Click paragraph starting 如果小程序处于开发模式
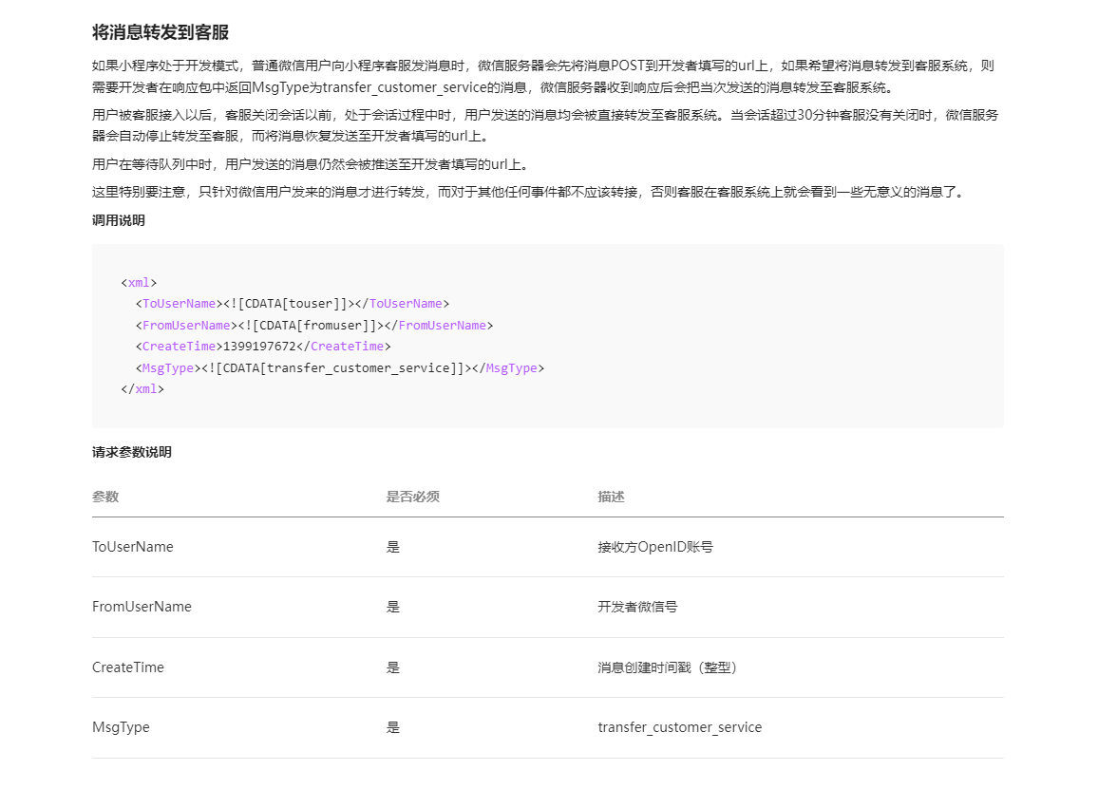Viewport: 1098px width, 789px height. pyautogui.click(x=543, y=76)
